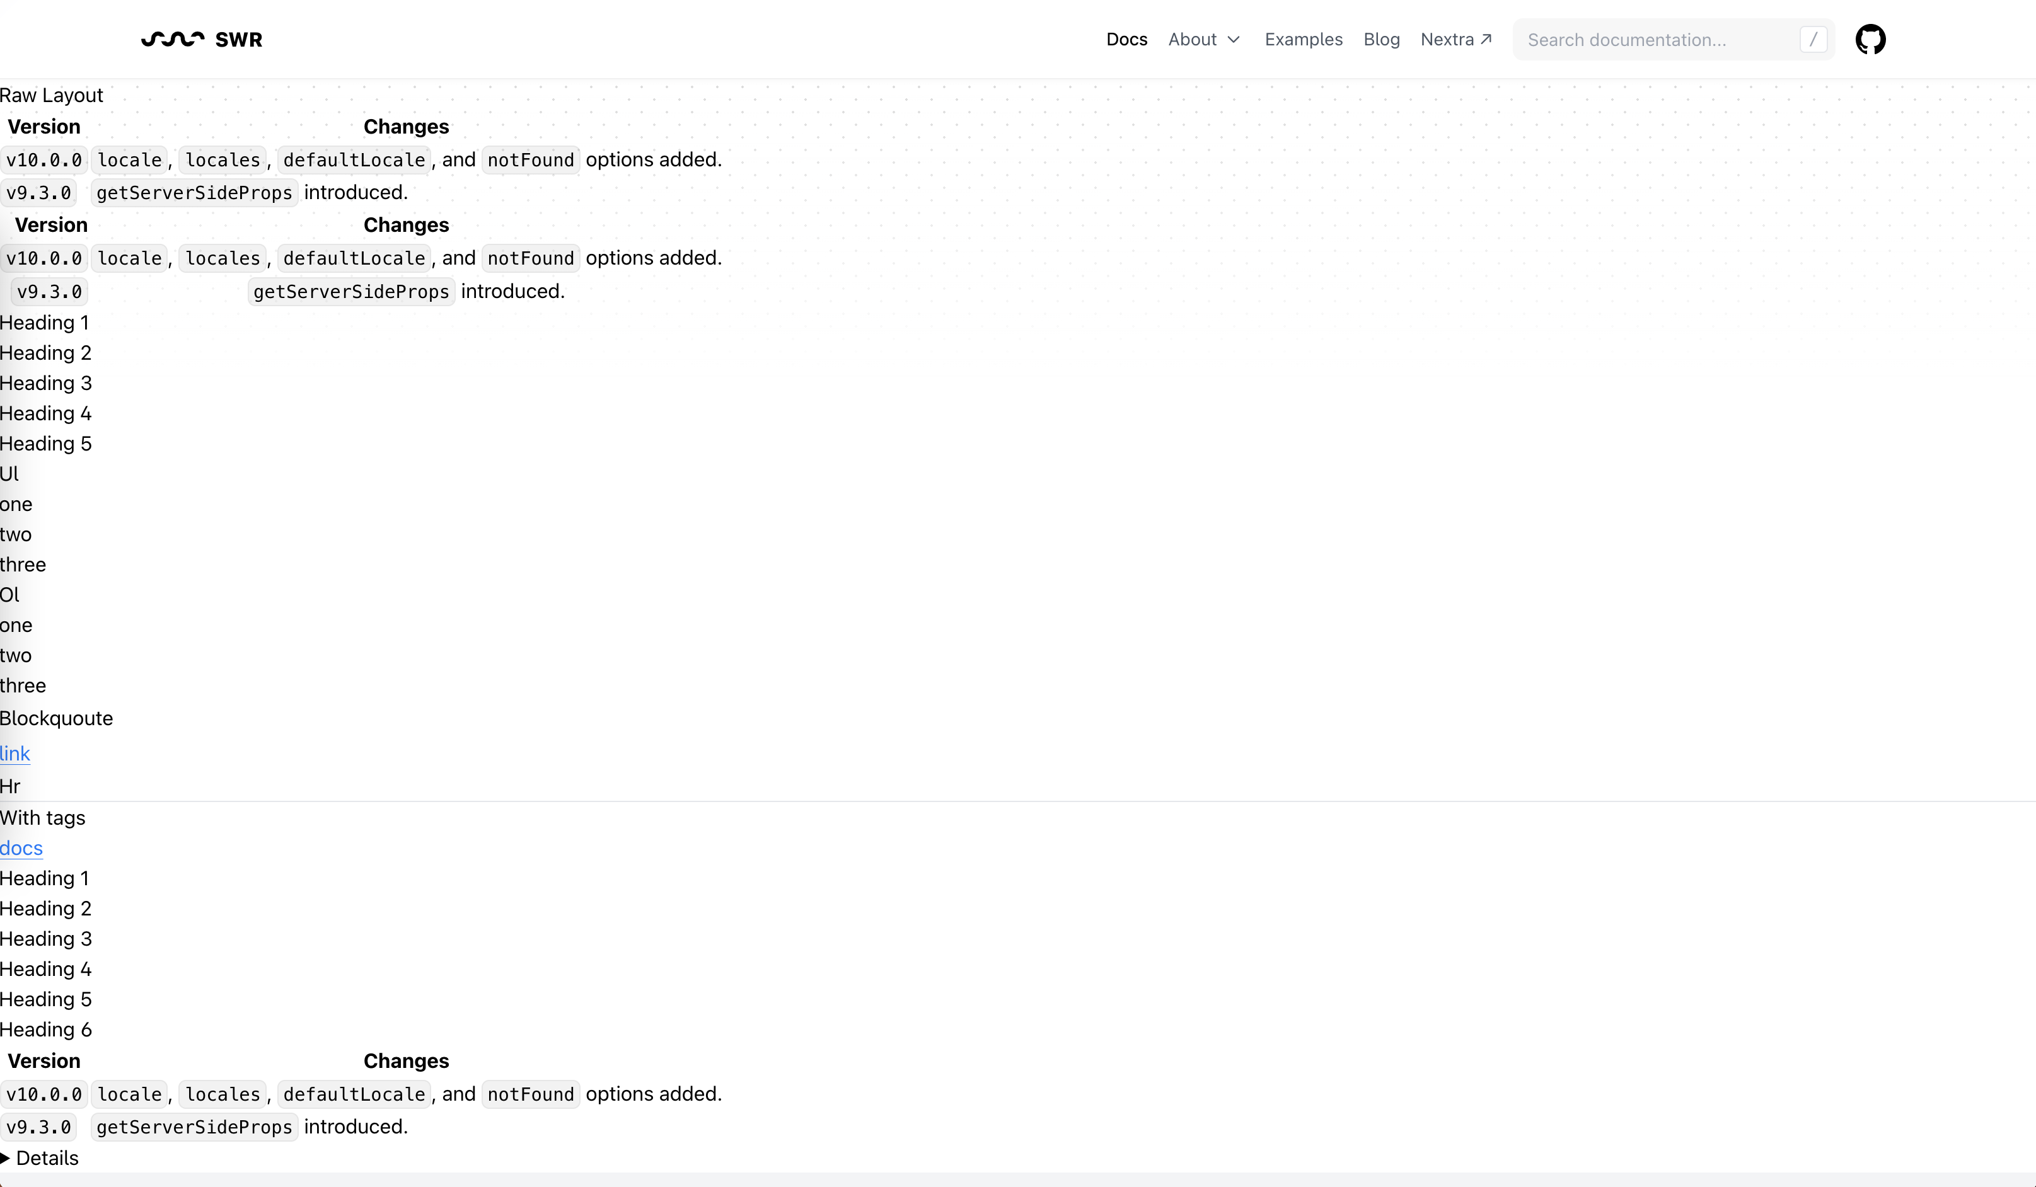This screenshot has height=1187, width=2036.
Task: Click the last getServerSideProps code badge
Action: tap(194, 1127)
